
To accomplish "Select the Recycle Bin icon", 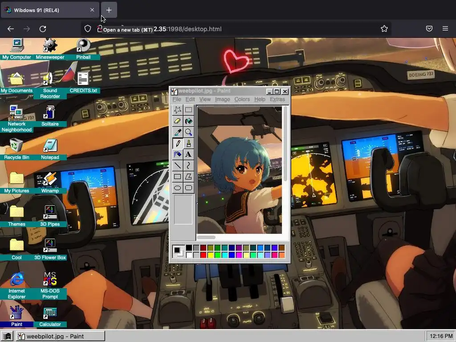I will [x=16, y=150].
